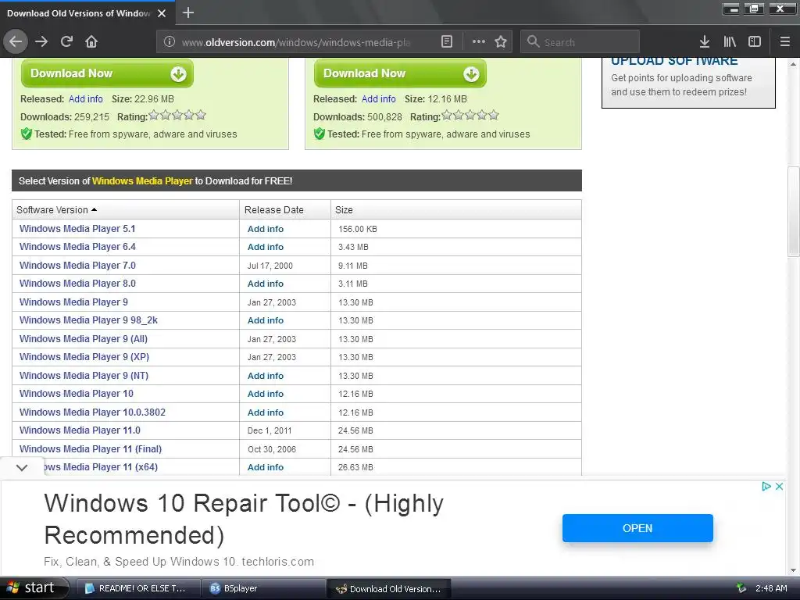Open Windows Media Player 11.0 link

click(x=80, y=430)
